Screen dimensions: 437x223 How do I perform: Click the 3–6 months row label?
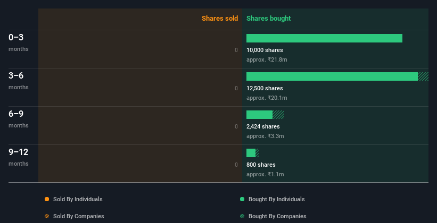(19, 81)
